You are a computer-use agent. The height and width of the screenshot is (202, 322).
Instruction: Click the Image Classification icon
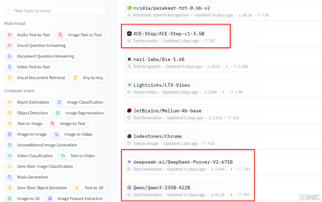(59, 102)
